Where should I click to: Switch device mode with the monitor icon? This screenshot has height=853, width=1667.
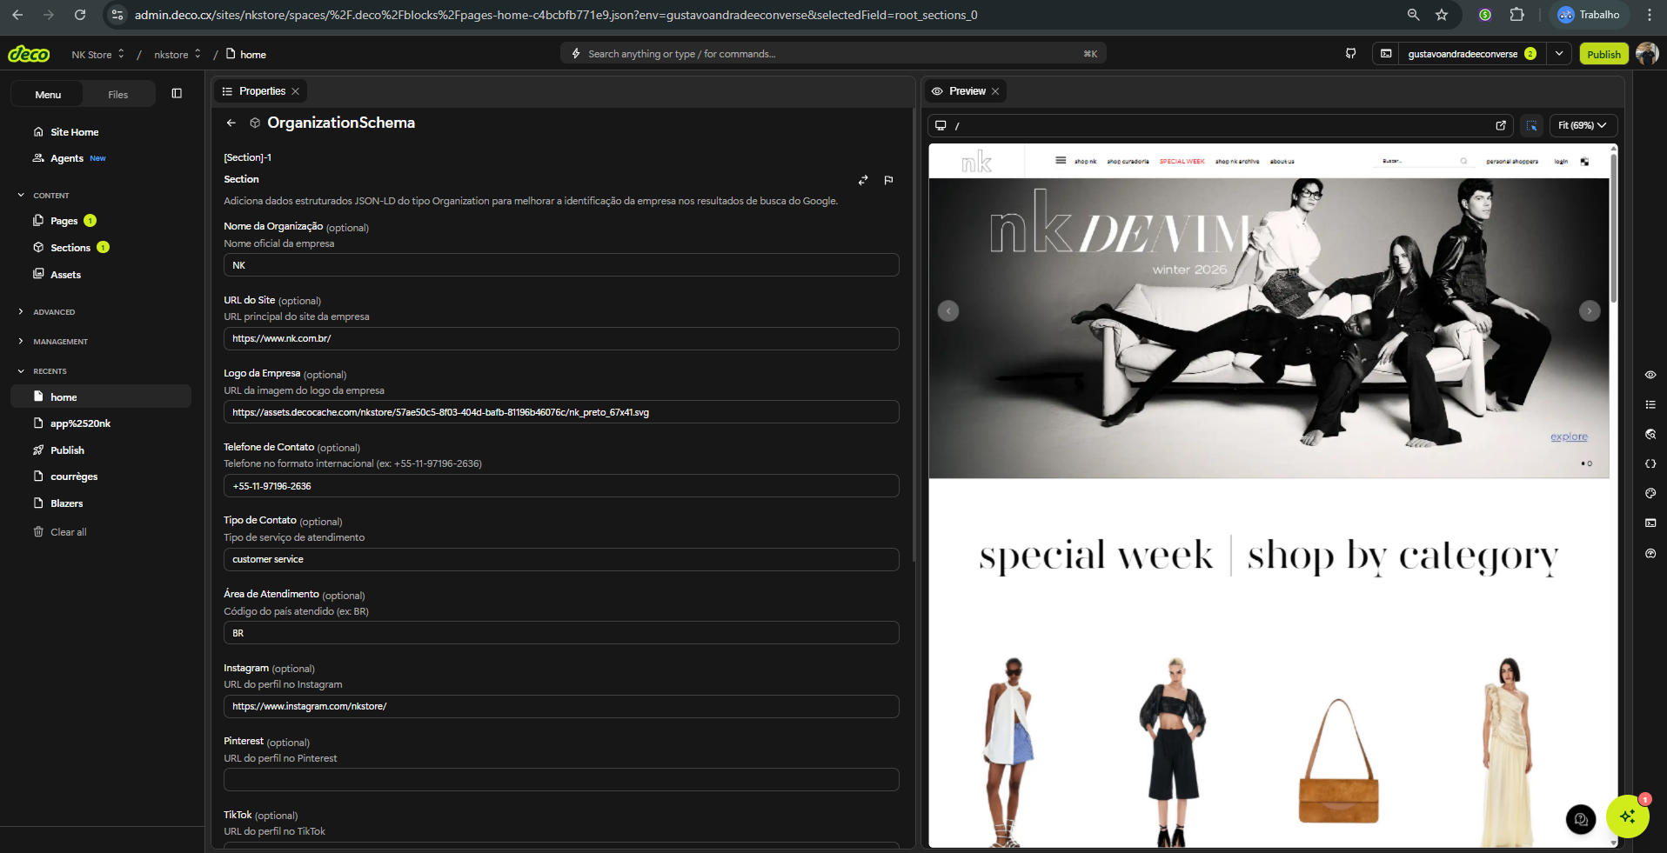pos(941,125)
